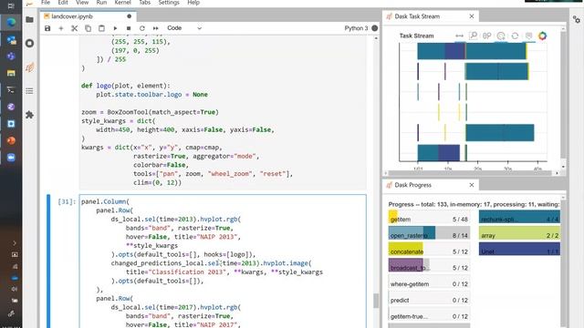The image size is (584, 328).
Task: Open the Edit menu
Action: tap(63, 3)
